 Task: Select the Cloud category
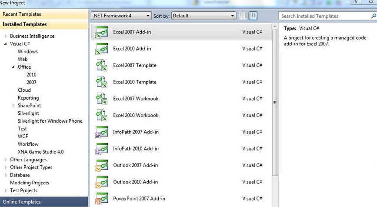[24, 90]
